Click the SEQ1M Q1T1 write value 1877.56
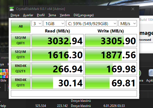This screenshot has width=153, height=108. [111, 55]
